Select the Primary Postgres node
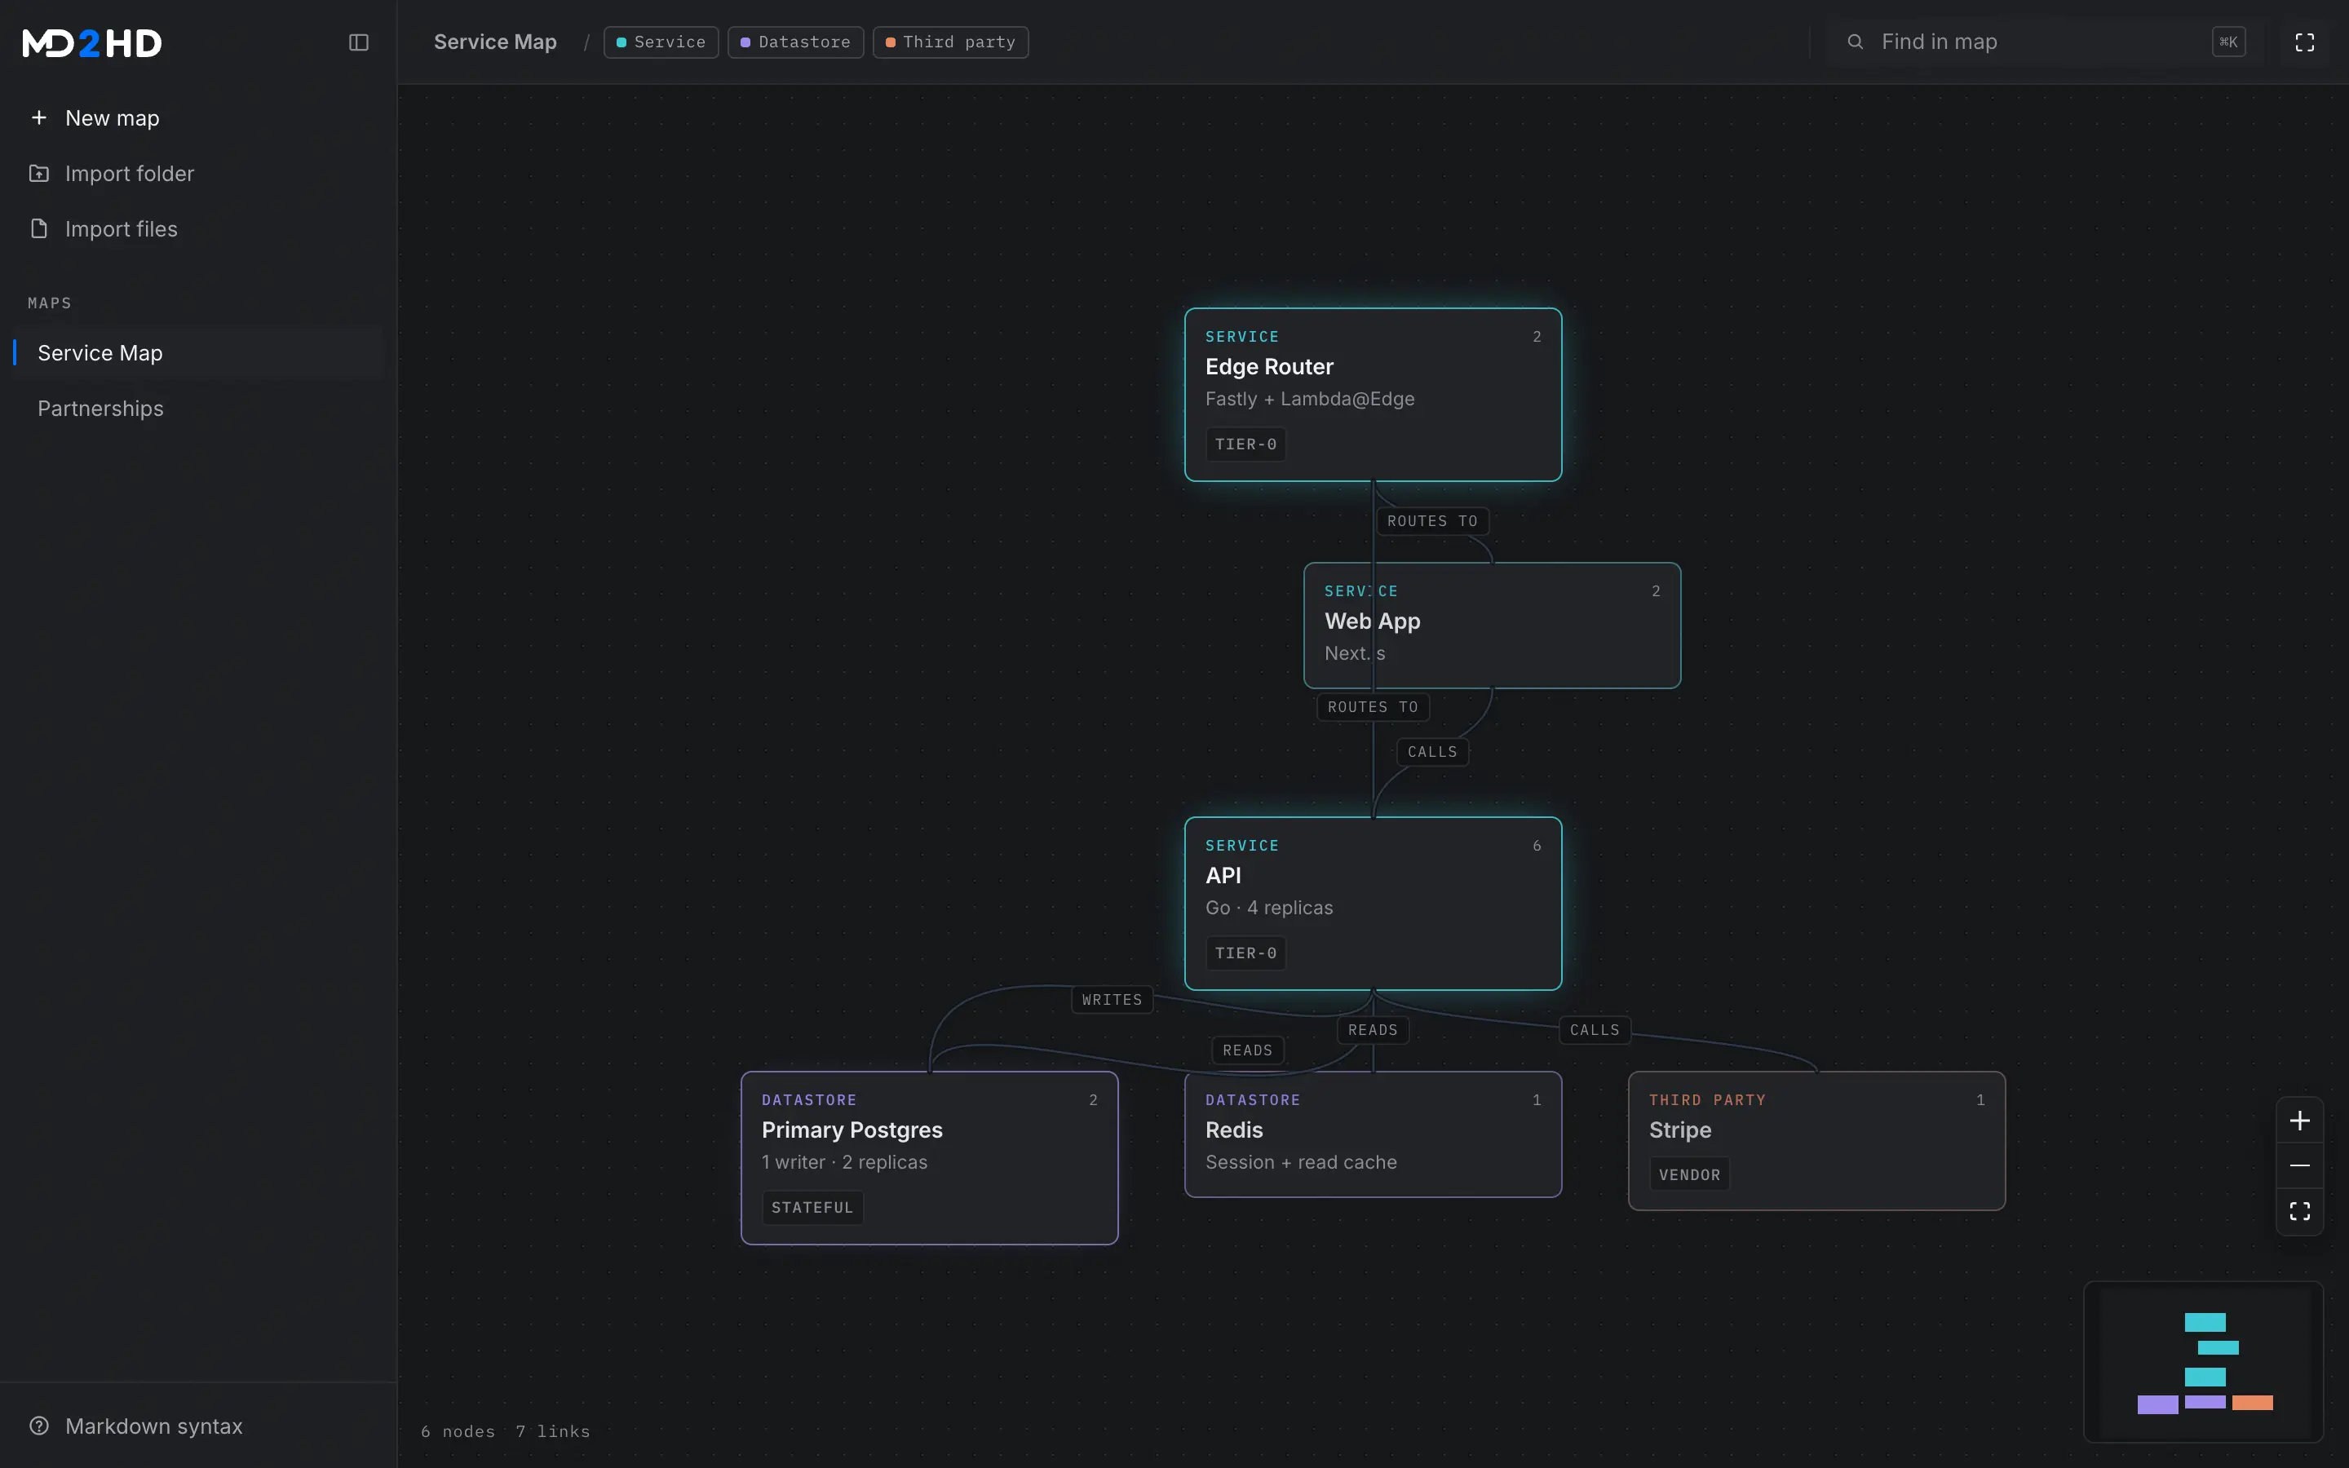The image size is (2349, 1468). pyautogui.click(x=929, y=1157)
